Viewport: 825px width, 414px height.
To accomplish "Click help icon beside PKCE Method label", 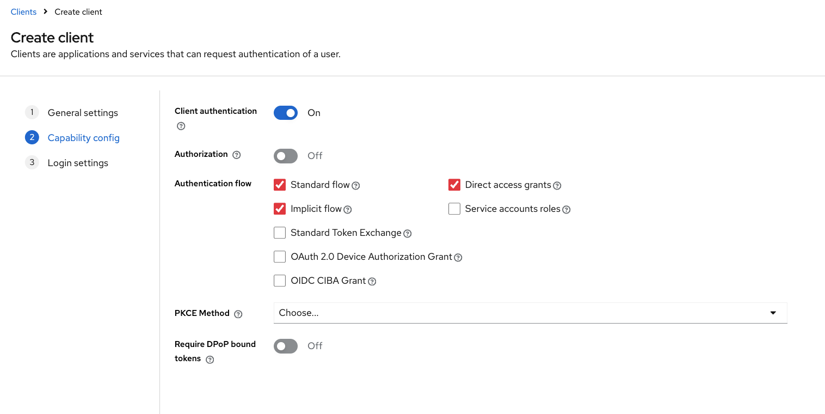I will tap(238, 314).
